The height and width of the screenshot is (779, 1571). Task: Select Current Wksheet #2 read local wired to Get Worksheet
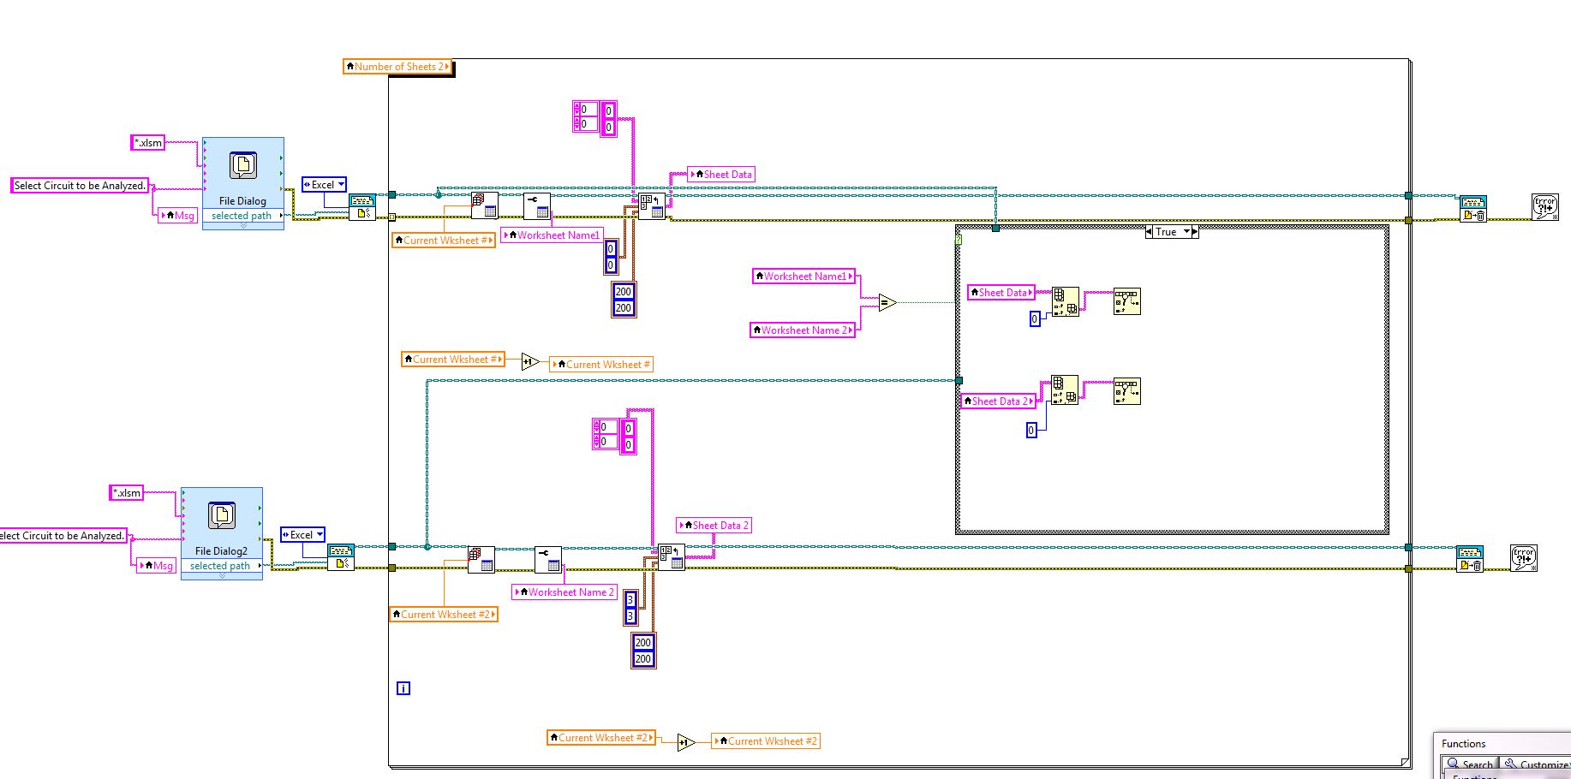pos(444,615)
